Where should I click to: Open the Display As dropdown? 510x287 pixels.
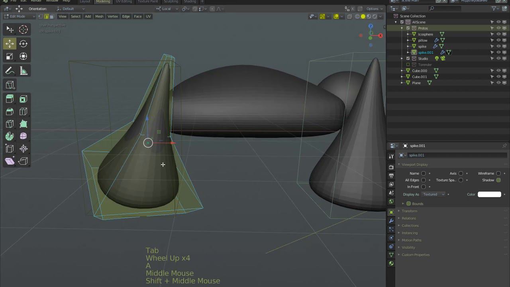tap(433, 195)
